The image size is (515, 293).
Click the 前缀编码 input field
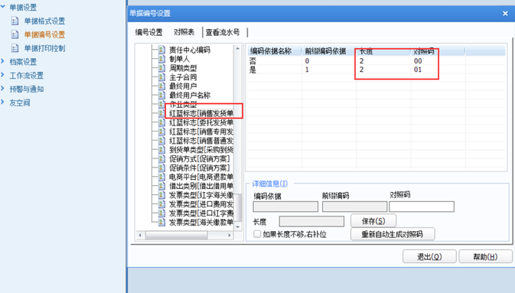pyautogui.click(x=354, y=207)
